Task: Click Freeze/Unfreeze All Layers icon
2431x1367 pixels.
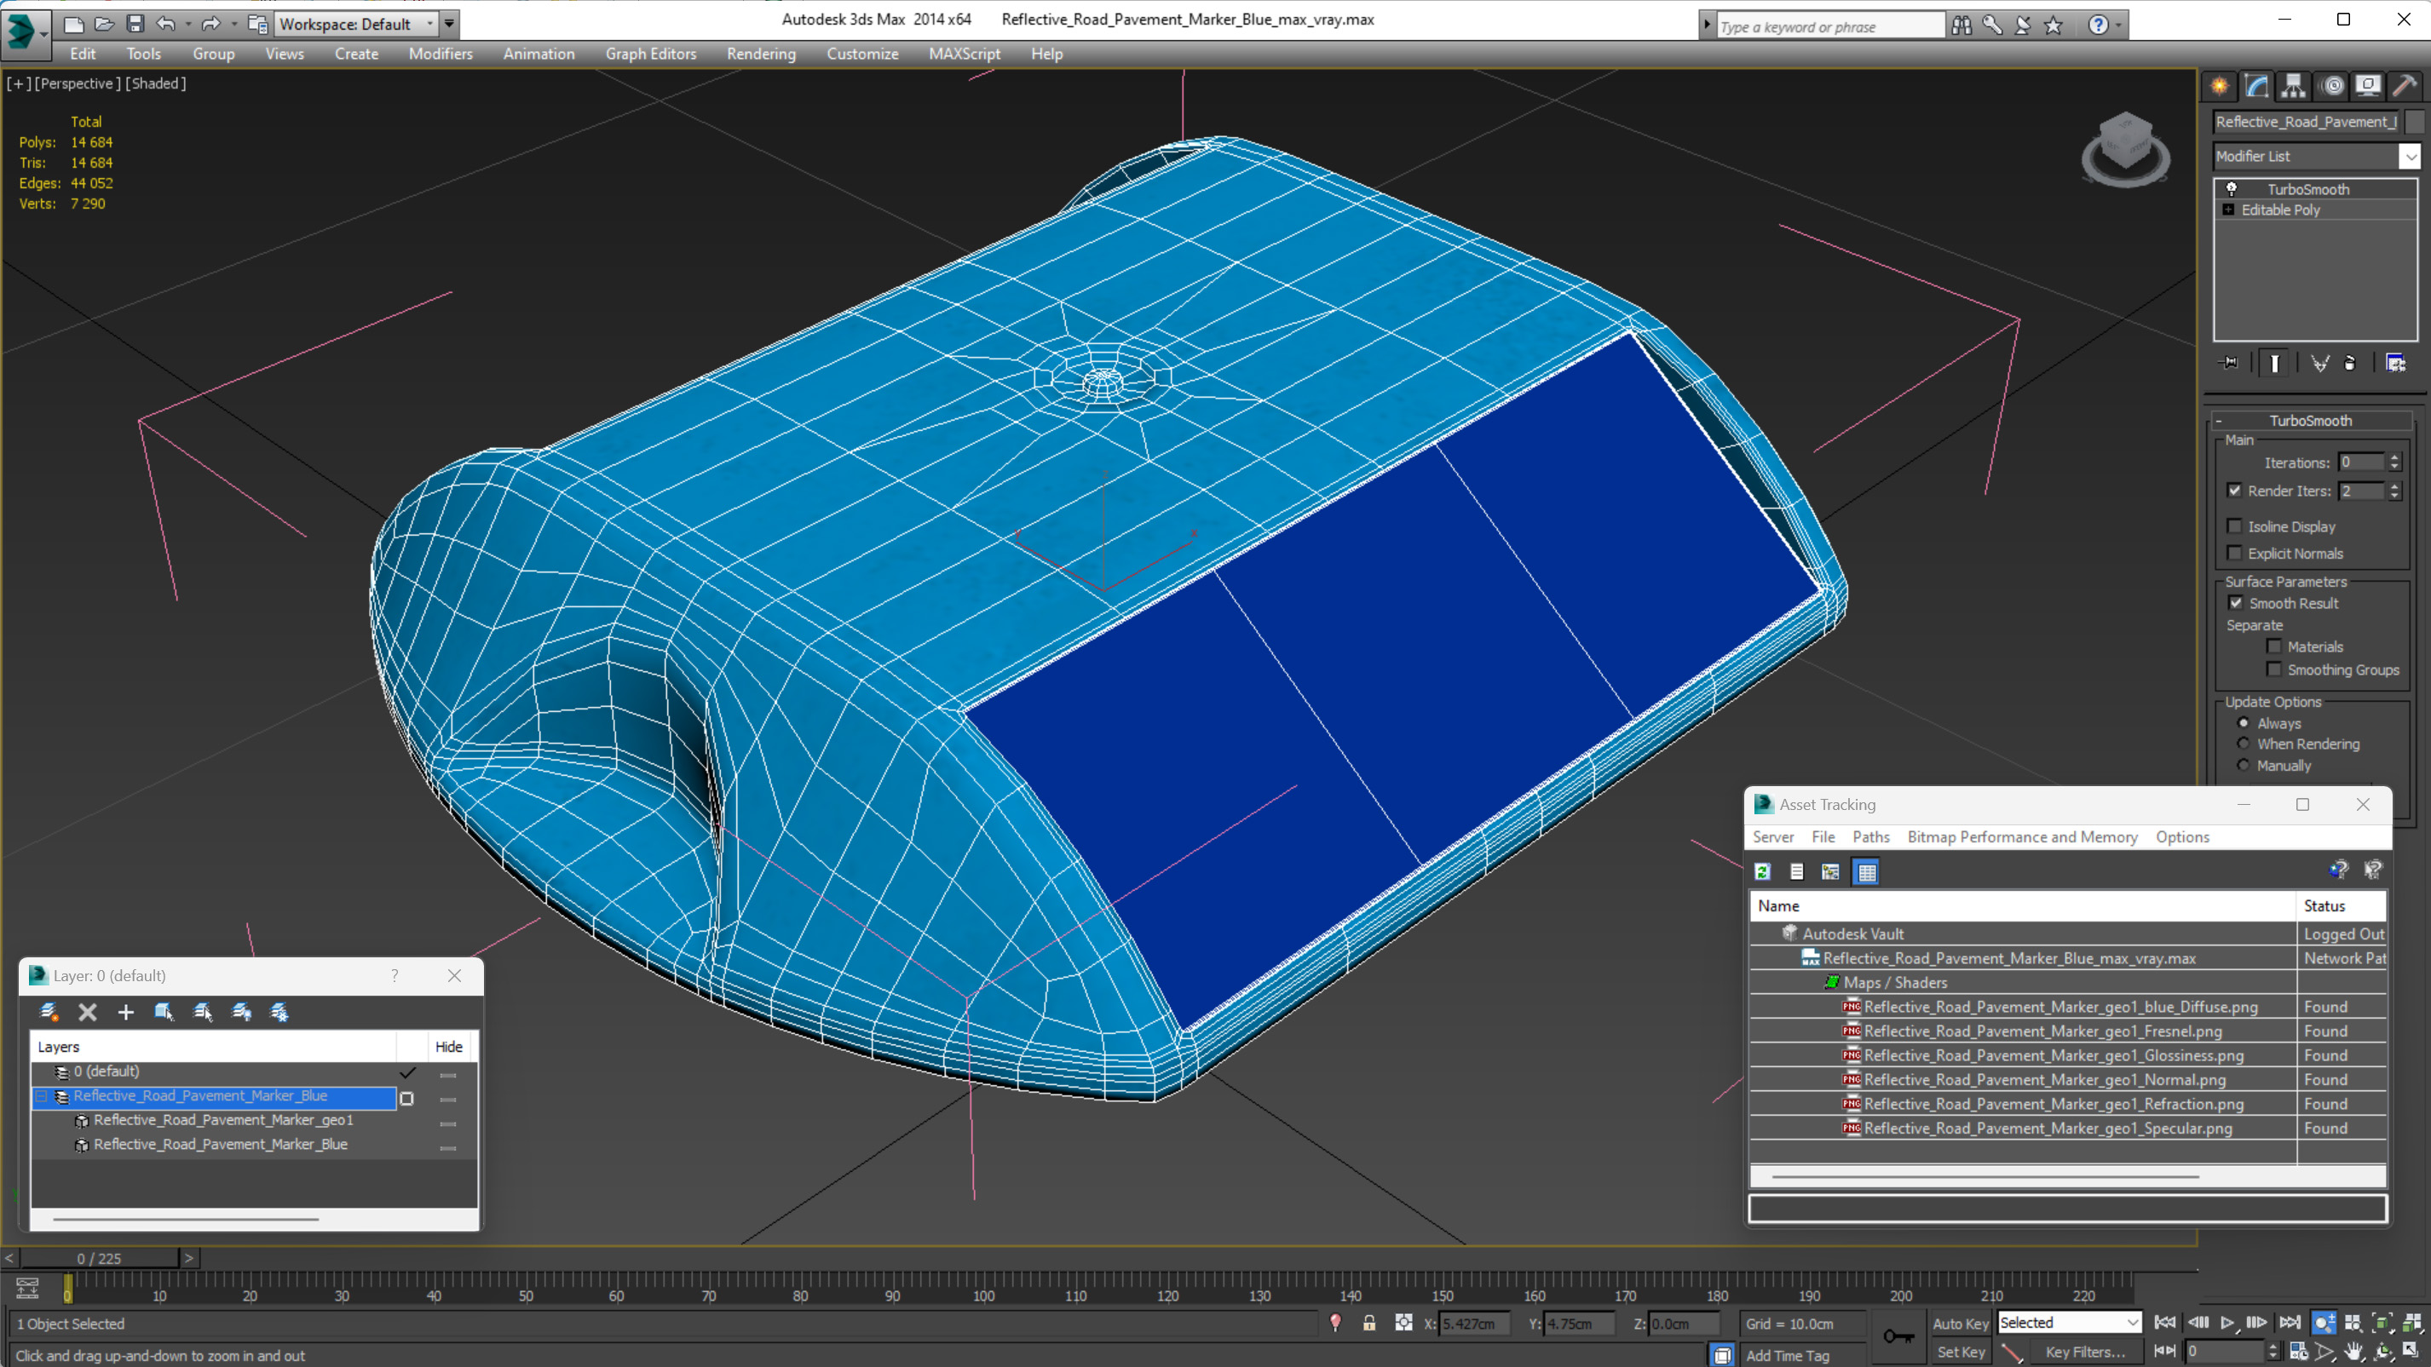Action: tap(279, 1013)
